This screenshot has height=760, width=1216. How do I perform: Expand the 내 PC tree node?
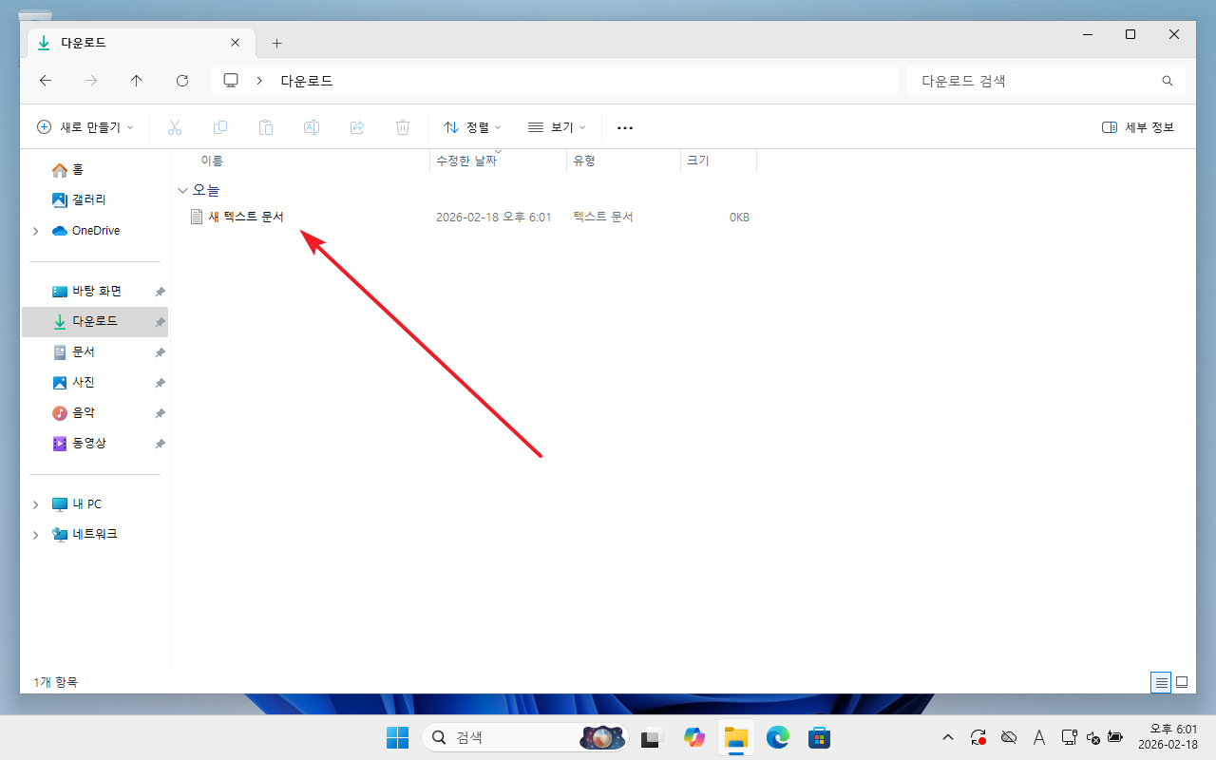(x=36, y=504)
